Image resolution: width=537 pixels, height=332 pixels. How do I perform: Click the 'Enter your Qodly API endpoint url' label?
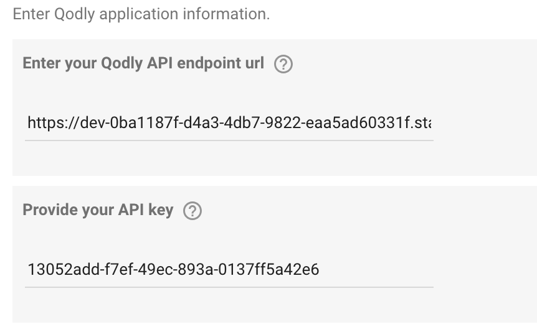pyautogui.click(x=143, y=63)
